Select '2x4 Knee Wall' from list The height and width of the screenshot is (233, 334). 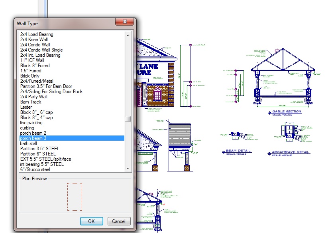click(x=34, y=40)
